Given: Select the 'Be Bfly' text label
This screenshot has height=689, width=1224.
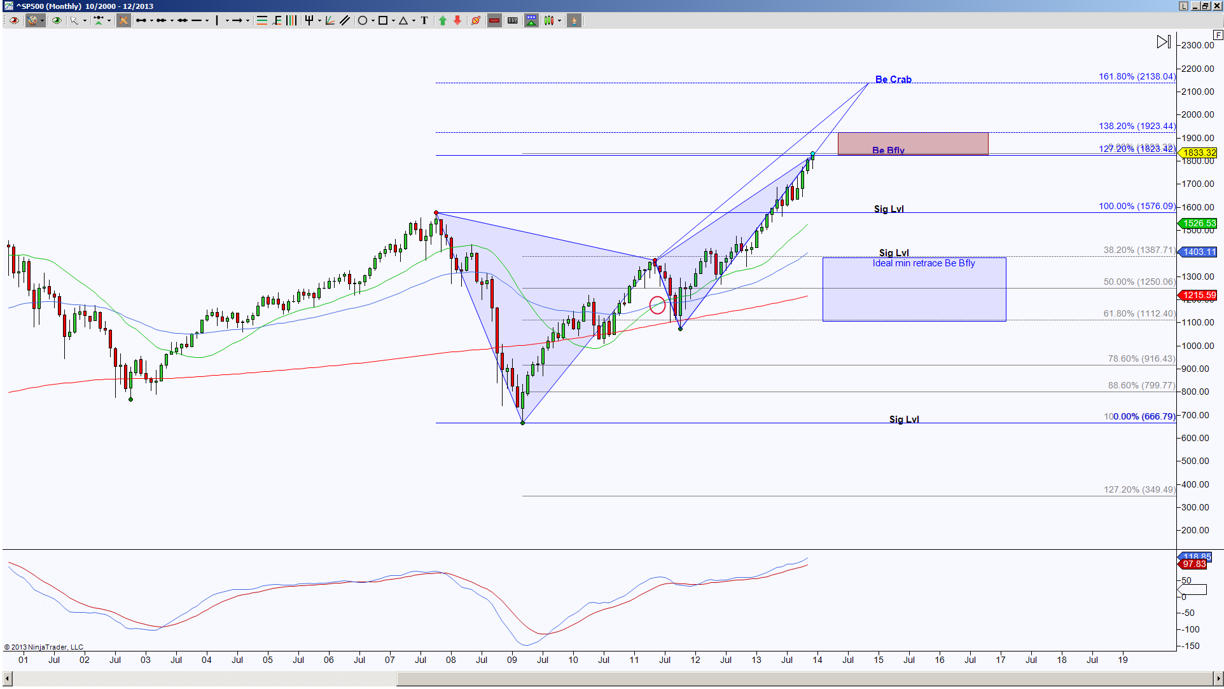Looking at the screenshot, I should point(888,150).
